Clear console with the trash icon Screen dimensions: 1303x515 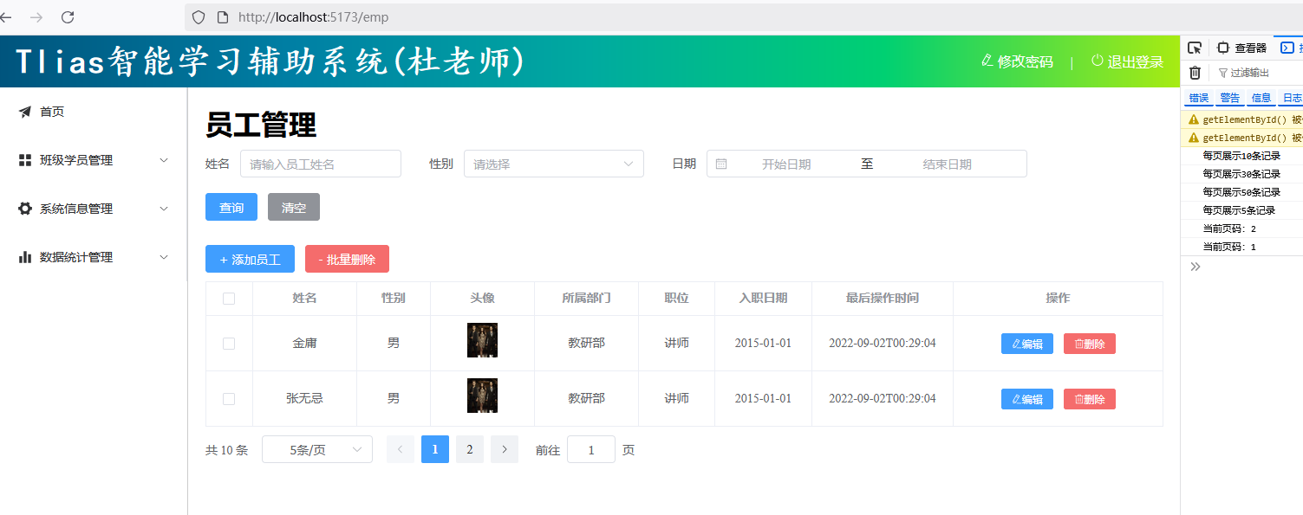1195,73
